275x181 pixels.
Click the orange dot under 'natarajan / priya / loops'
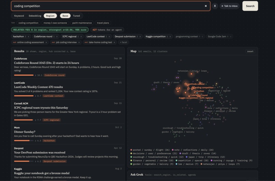[x=191, y=74]
